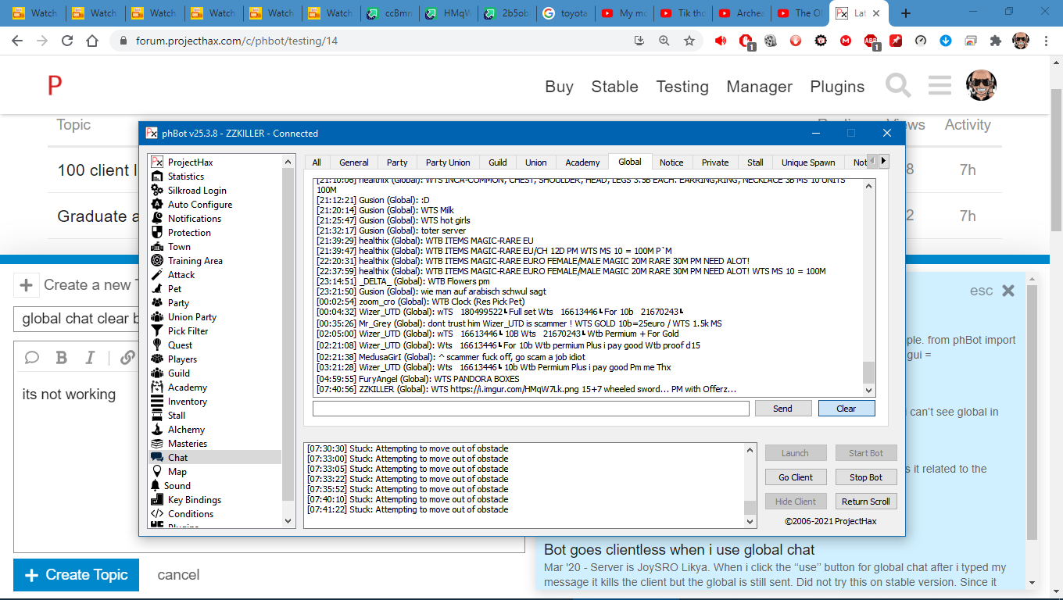Click the Statistics icon in the sidebar
Viewport: 1063px width, 600px height.
tap(156, 177)
